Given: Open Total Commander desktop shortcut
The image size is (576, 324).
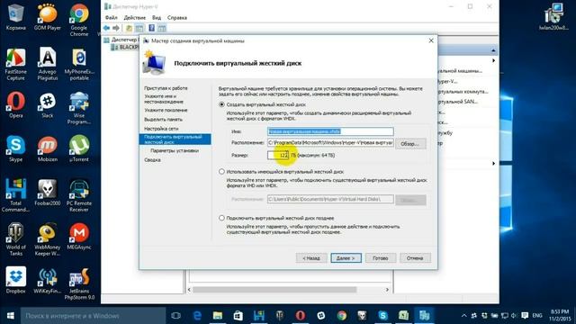Looking at the screenshot, I should [x=15, y=195].
